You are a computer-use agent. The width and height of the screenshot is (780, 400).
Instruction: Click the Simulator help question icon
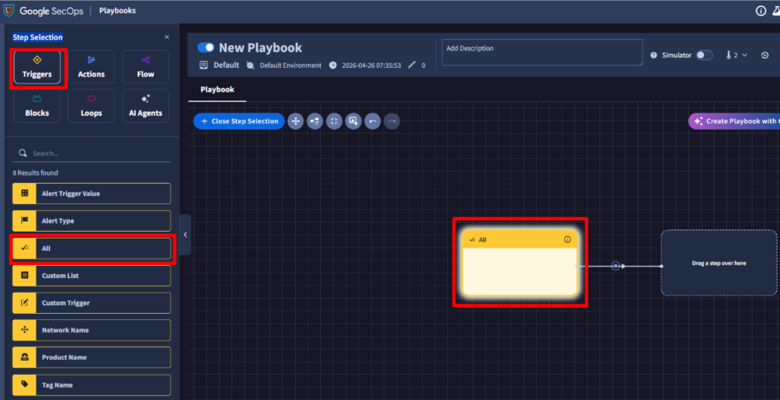654,55
